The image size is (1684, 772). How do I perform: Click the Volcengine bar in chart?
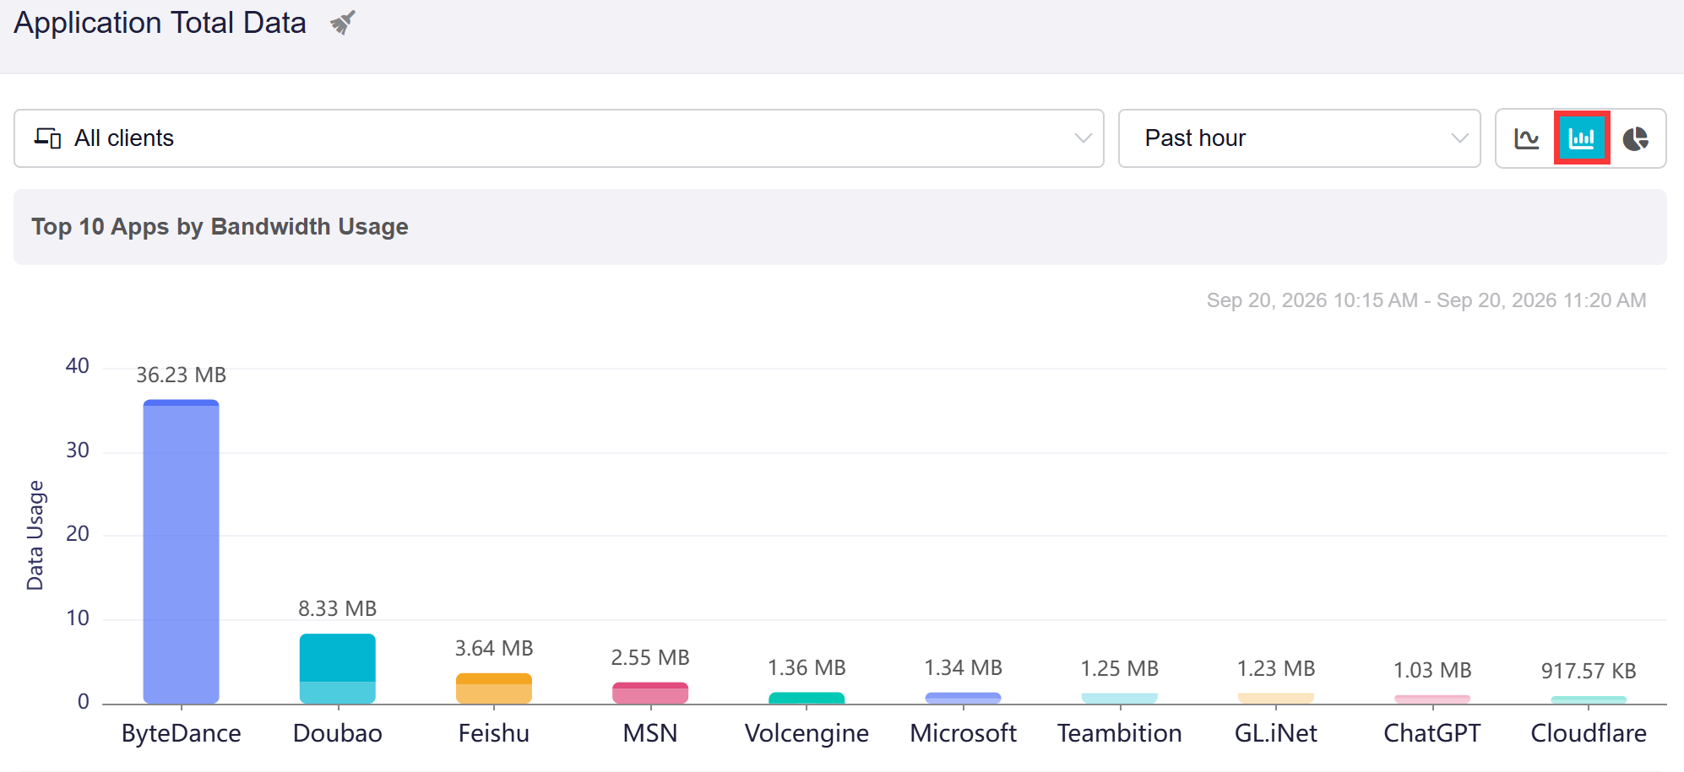(807, 698)
